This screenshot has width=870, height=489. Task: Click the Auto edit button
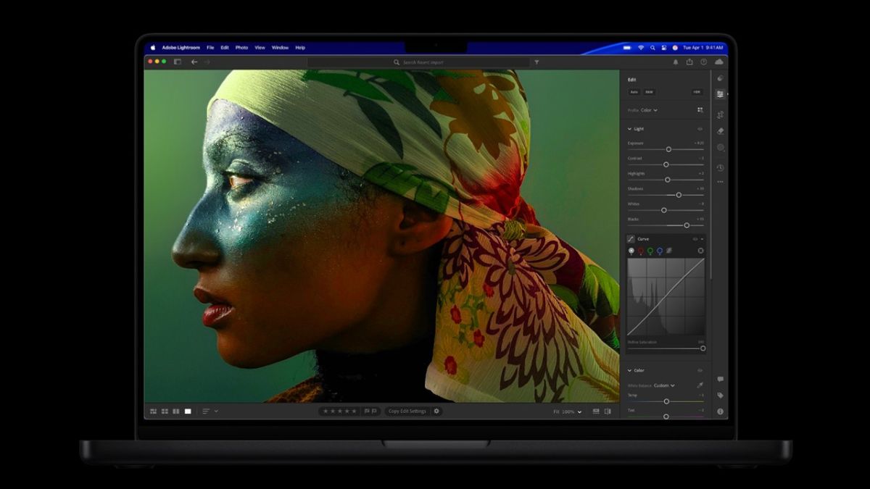point(634,92)
